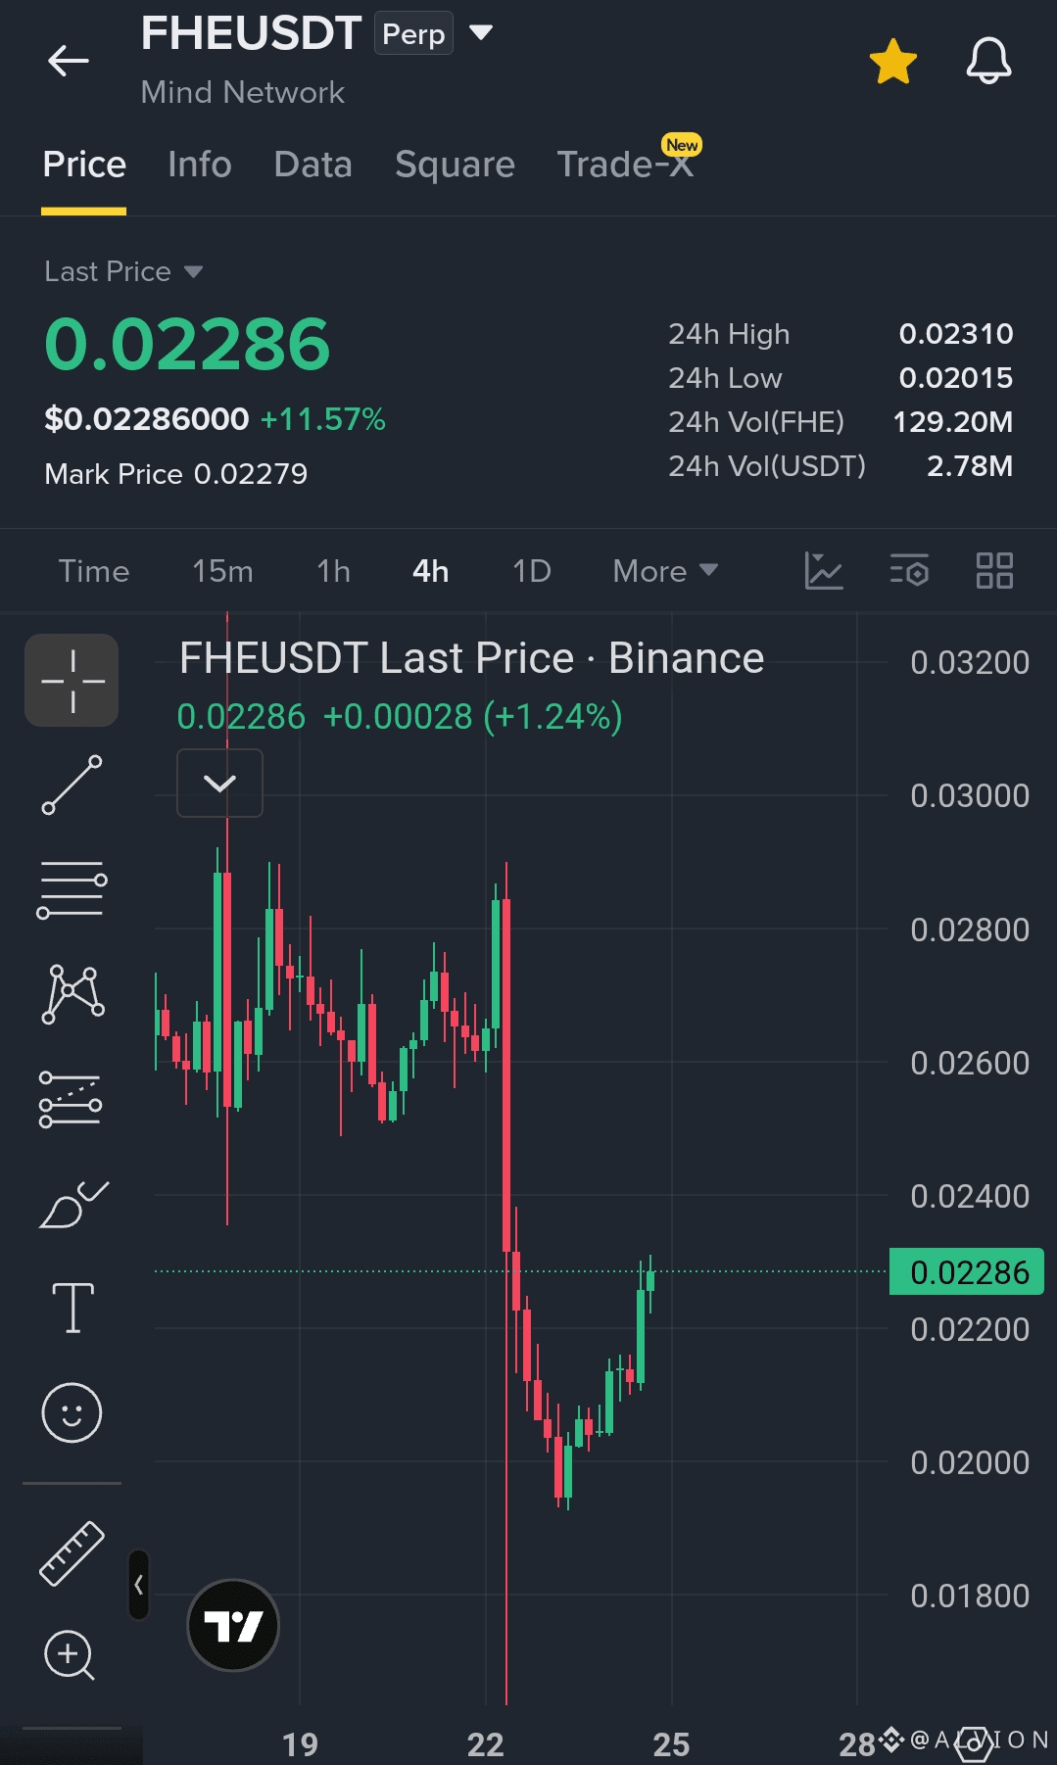Click the FHEUSDT Last Price Binance title
The image size is (1057, 1765).
click(x=471, y=658)
